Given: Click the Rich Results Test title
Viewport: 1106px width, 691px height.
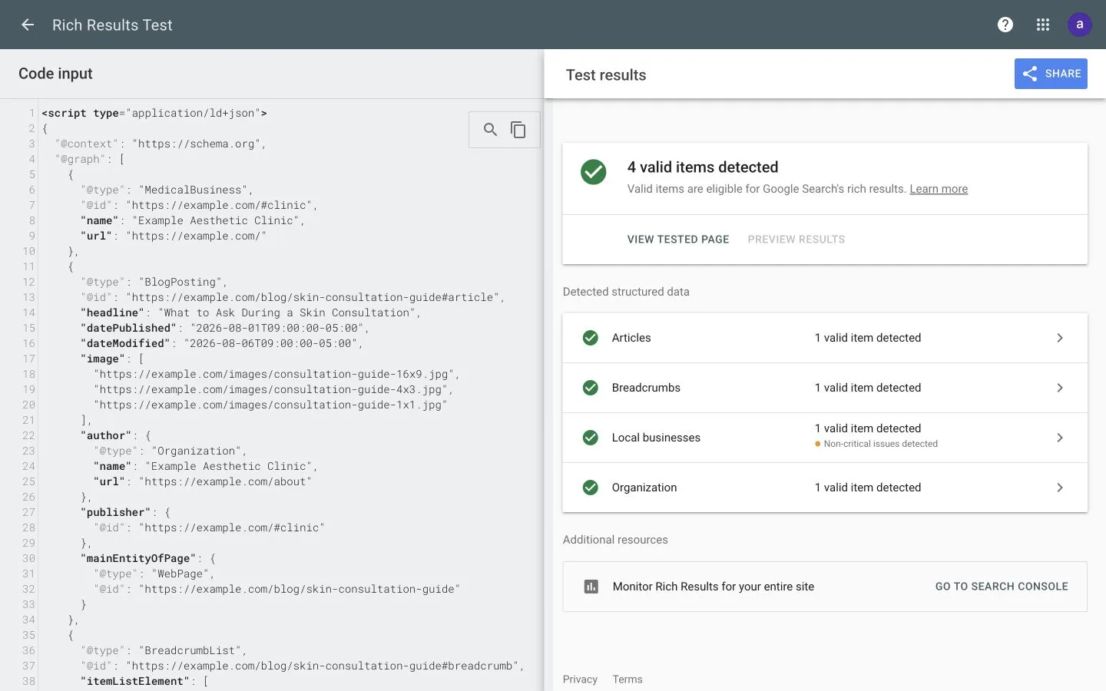Looking at the screenshot, I should click(112, 25).
